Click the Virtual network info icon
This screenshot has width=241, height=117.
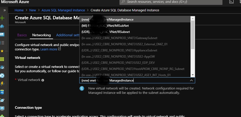[43, 80]
